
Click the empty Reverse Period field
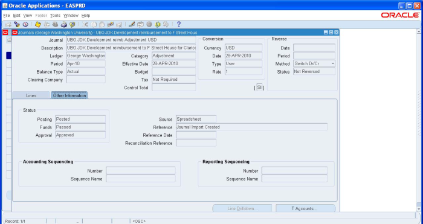click(x=314, y=56)
